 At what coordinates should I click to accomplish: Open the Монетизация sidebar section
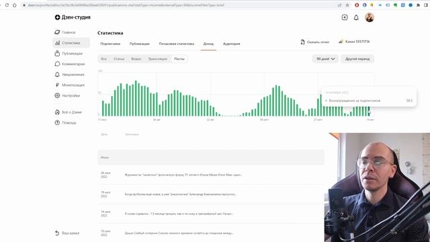coord(70,85)
